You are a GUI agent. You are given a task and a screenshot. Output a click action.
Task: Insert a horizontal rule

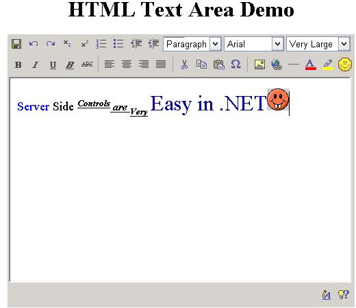(x=294, y=64)
